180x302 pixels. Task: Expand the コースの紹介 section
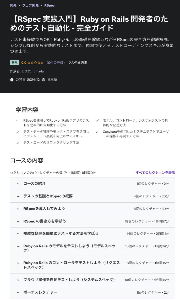(18, 184)
